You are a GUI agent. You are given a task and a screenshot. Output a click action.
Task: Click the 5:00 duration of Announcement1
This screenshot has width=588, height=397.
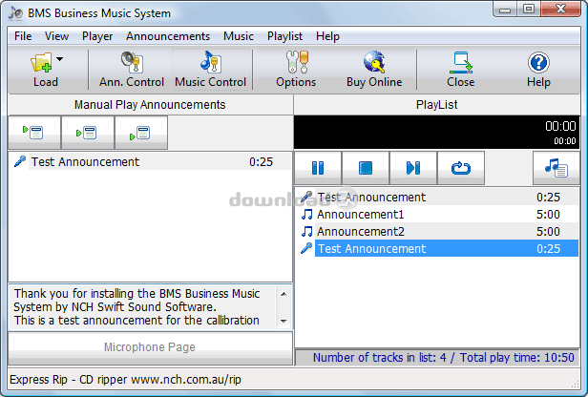click(548, 214)
